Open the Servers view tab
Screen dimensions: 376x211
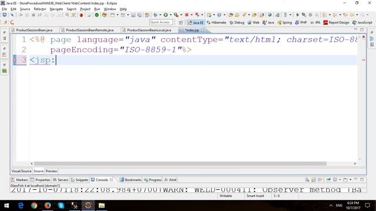[61, 180]
